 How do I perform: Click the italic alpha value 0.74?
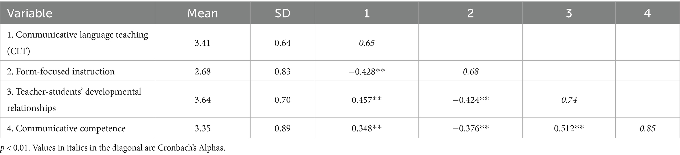click(x=569, y=100)
